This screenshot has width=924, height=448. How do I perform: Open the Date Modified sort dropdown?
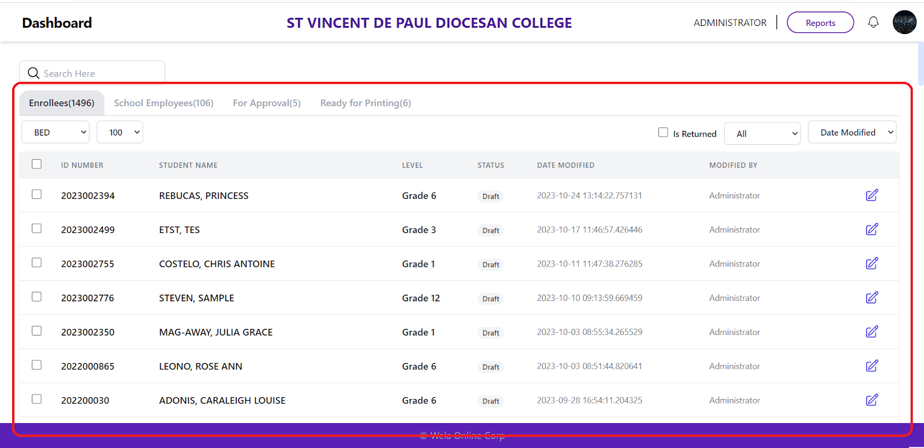(852, 132)
